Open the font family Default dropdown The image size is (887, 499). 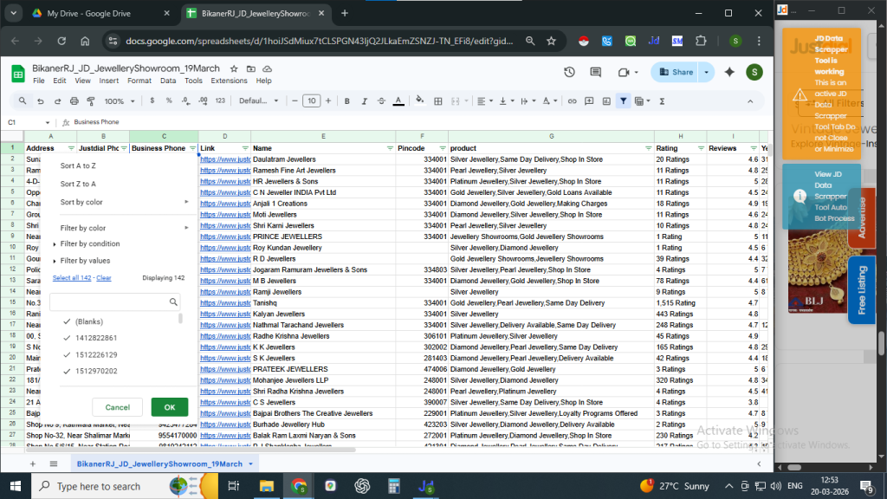click(257, 100)
